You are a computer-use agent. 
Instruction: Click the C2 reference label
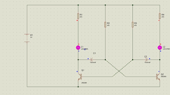click(145, 56)
